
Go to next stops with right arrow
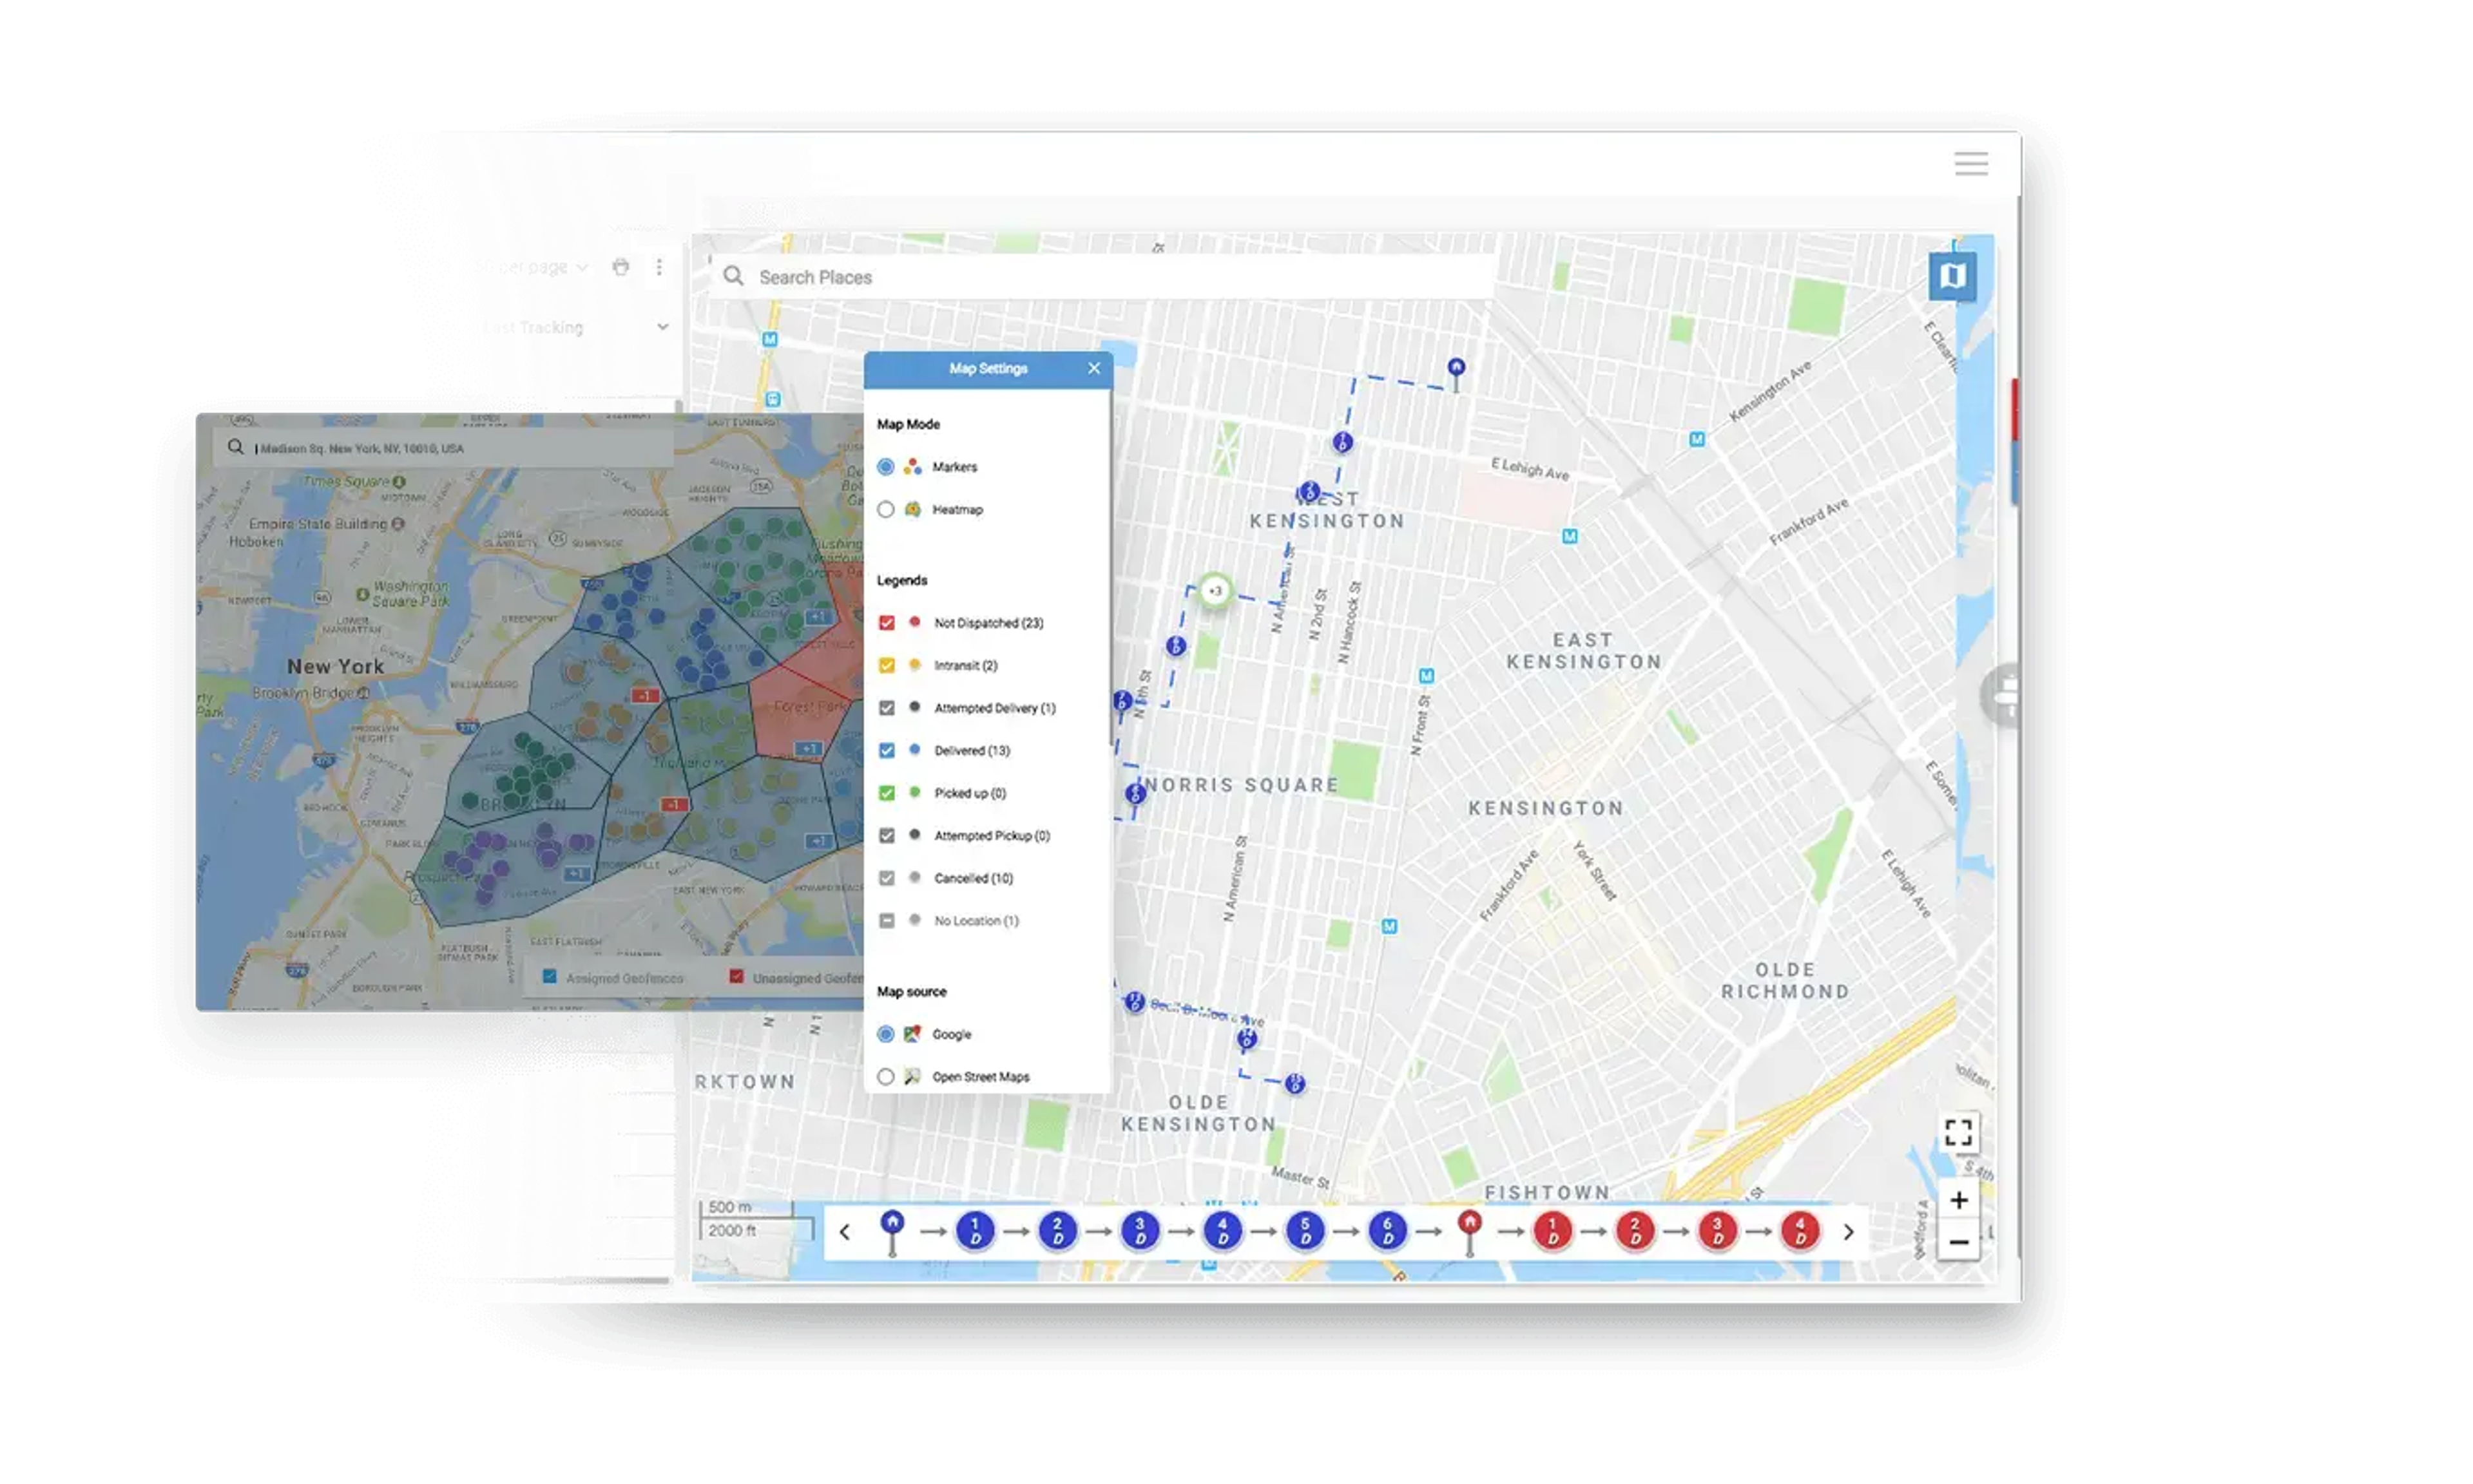click(1848, 1232)
